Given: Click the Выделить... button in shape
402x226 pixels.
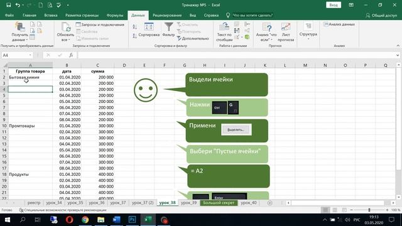Looking at the screenshot, I should pyautogui.click(x=236, y=130).
